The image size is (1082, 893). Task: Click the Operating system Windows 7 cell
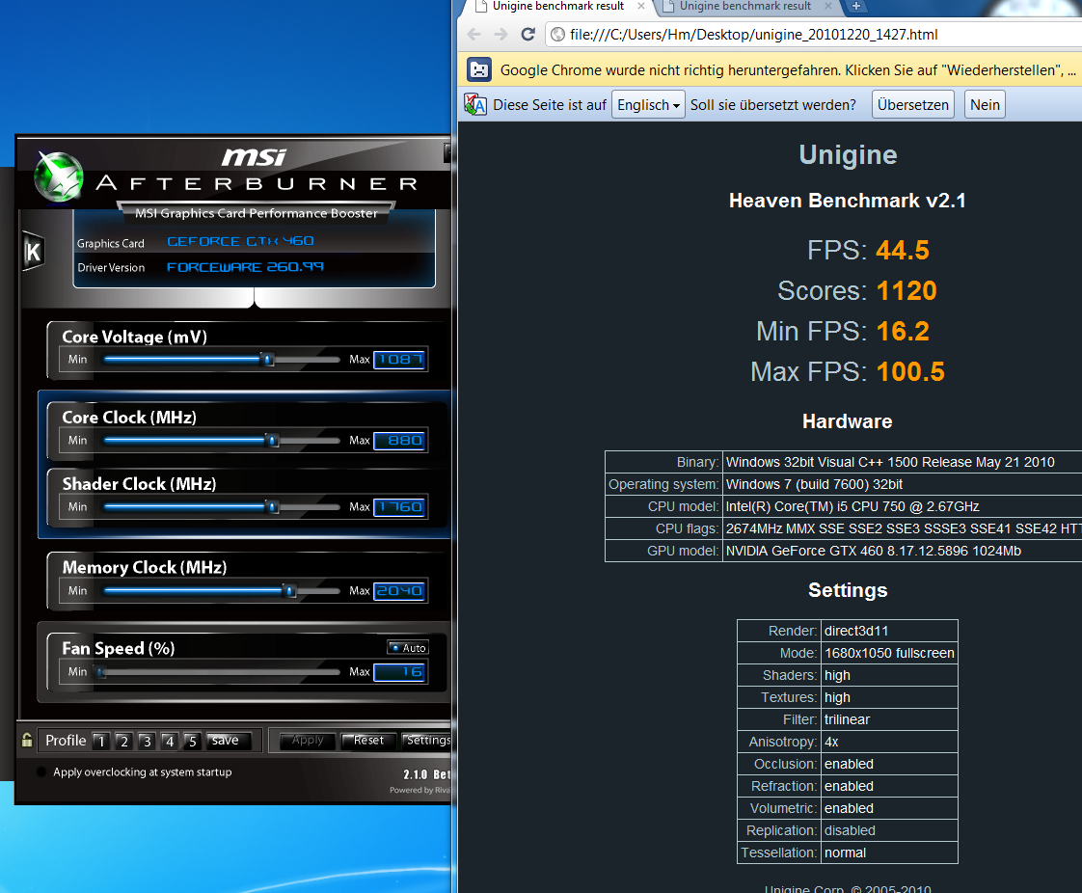click(902, 484)
